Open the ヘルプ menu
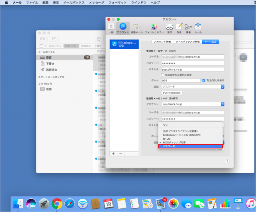The image size is (256, 212). [x=155, y=3]
